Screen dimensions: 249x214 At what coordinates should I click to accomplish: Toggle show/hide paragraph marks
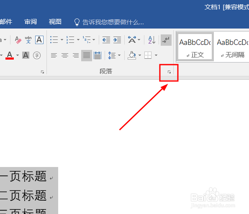click(166, 40)
